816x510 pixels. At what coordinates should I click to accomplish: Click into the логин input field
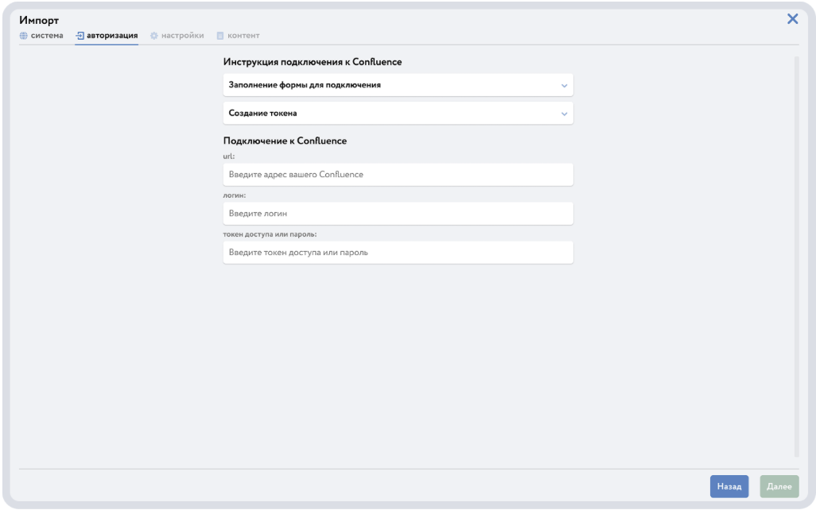398,214
